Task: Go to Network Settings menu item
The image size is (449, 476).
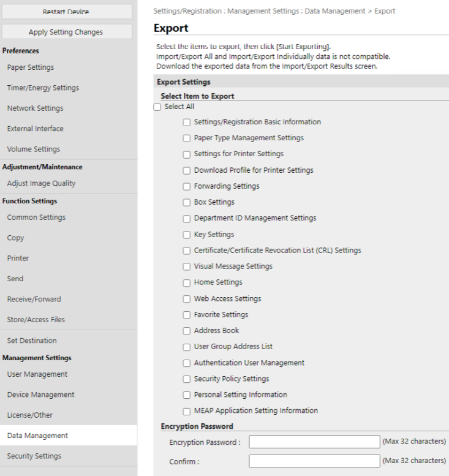Action: click(35, 108)
